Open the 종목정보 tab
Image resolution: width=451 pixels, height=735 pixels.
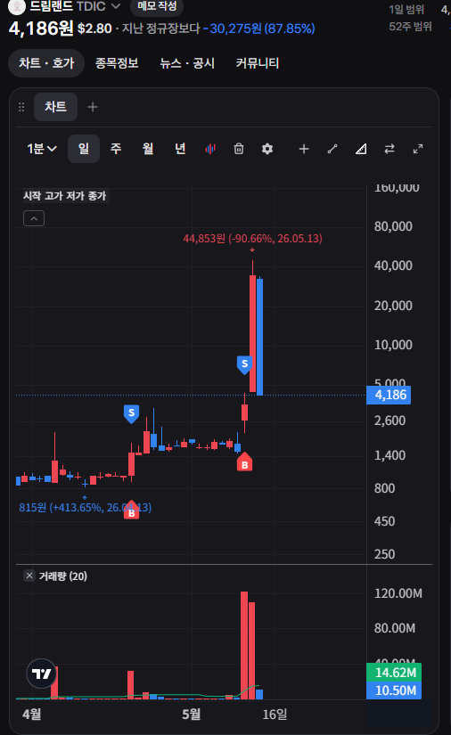(117, 63)
